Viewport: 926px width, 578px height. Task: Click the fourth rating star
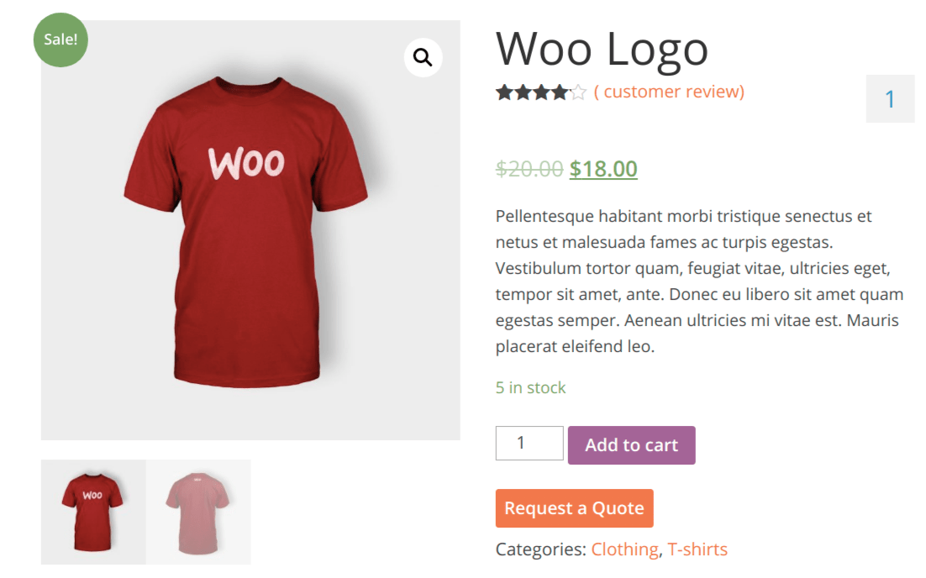pyautogui.click(x=560, y=92)
